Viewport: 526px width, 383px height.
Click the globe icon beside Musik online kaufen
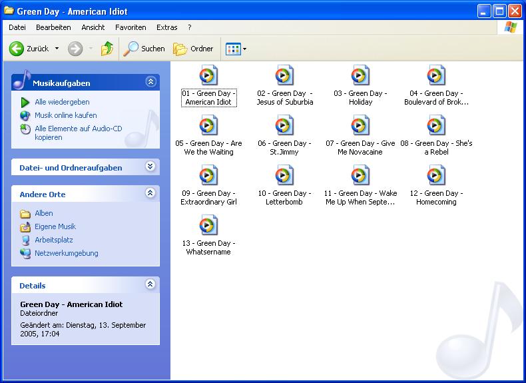click(x=25, y=115)
